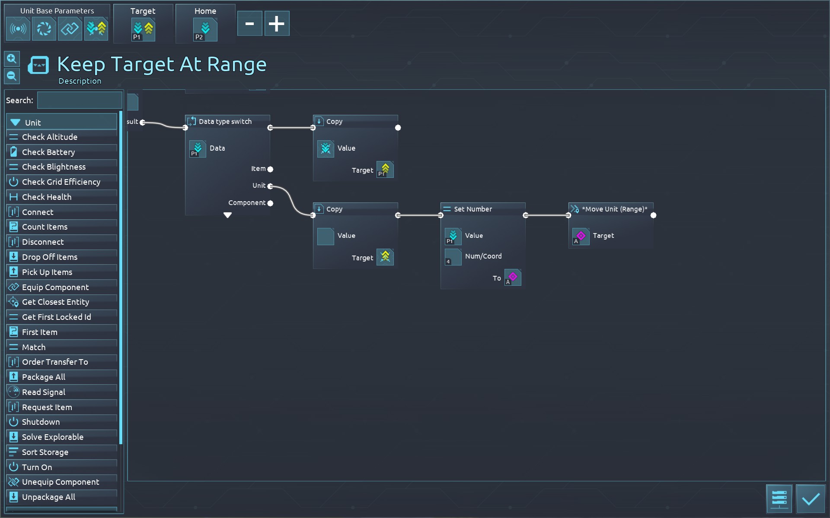Select the Target P1 parameter icon
Image resolution: width=830 pixels, height=518 pixels.
[x=143, y=30]
